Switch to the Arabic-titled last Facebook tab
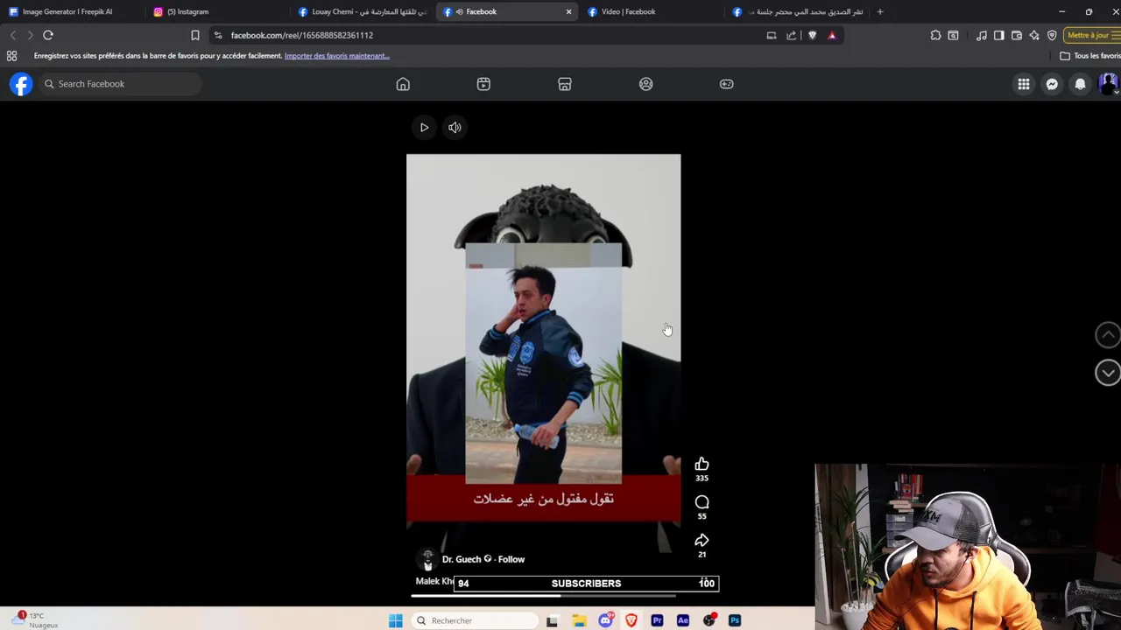The width and height of the screenshot is (1121, 630). [x=797, y=11]
